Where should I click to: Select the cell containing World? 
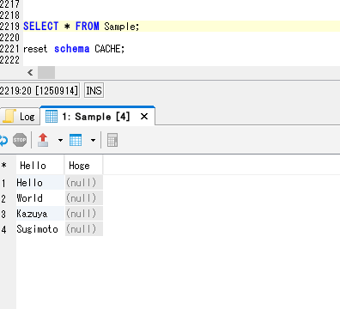[40, 198]
